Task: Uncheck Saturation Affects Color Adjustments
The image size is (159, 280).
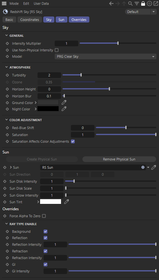Action: tap(73, 141)
